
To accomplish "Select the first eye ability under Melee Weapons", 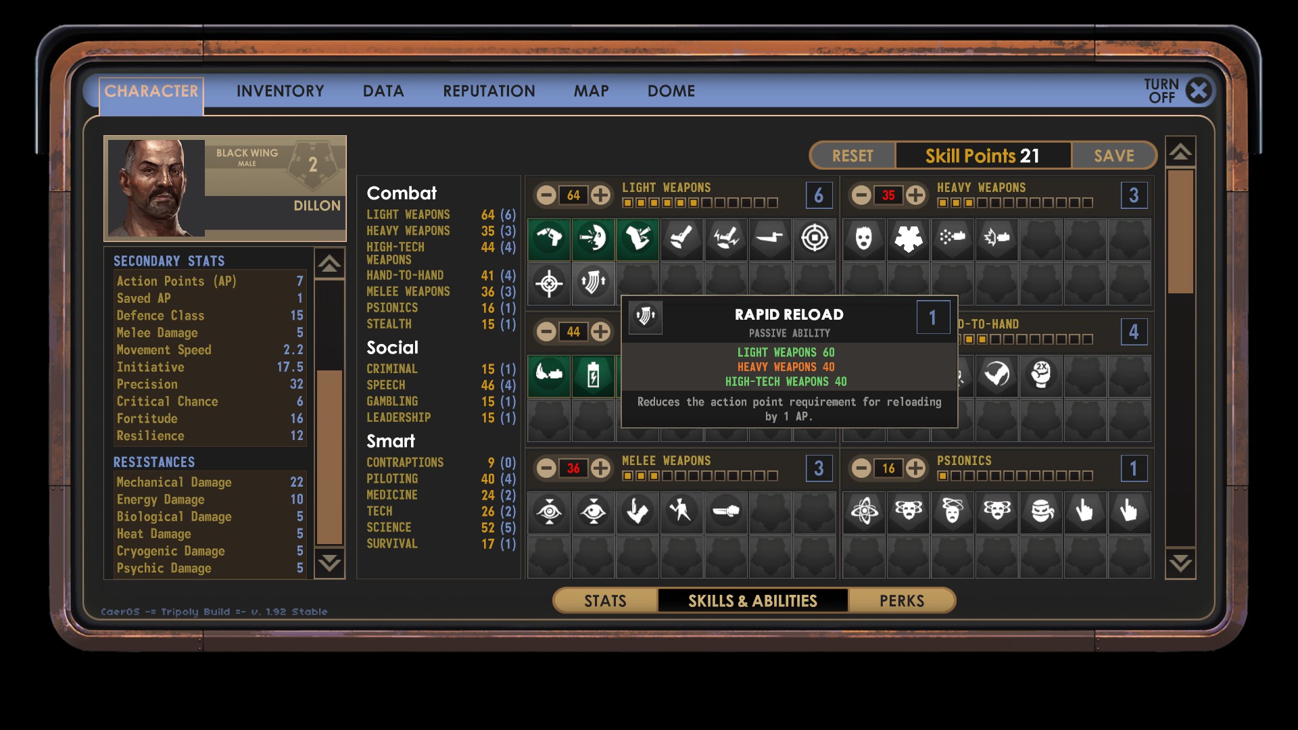I will [549, 512].
